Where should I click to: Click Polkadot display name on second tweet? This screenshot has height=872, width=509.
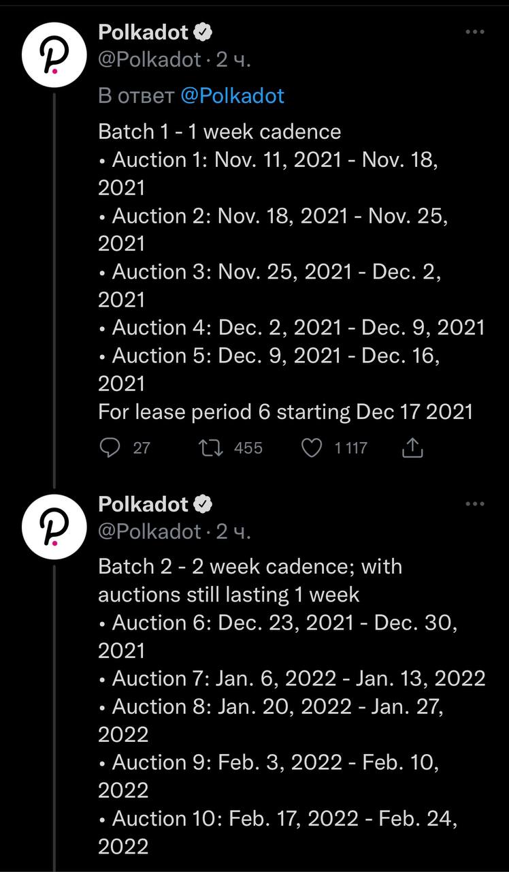tap(144, 503)
